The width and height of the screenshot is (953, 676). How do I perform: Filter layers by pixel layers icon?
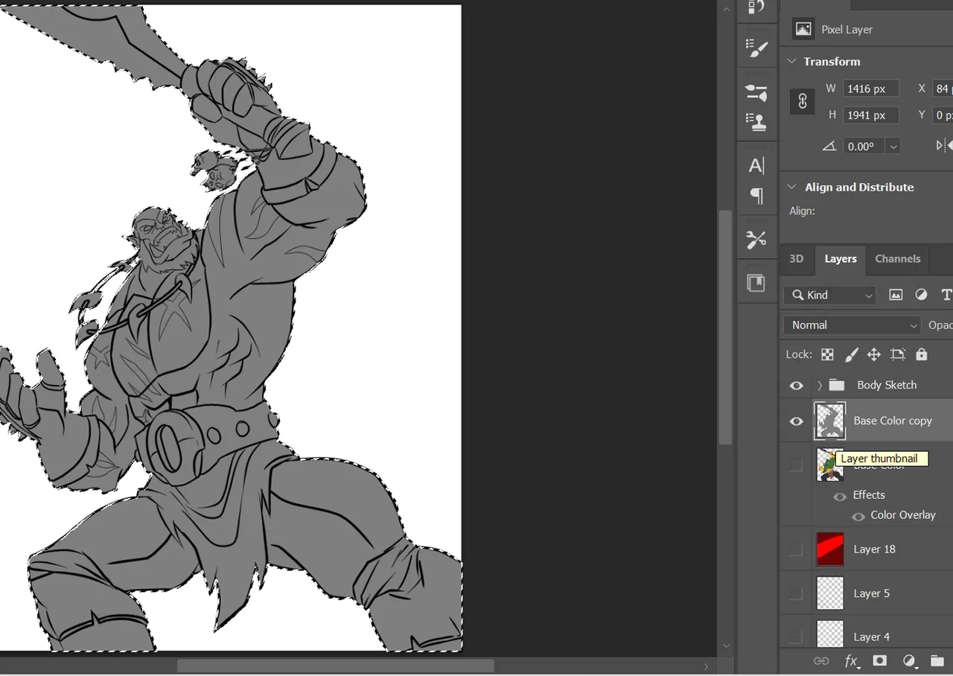coord(896,295)
